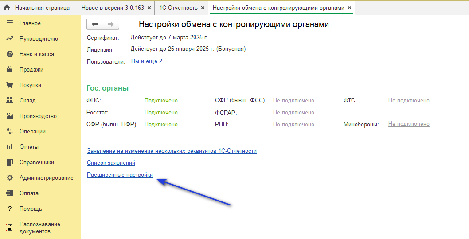
Task: Click the Главное hamburger menu icon
Action: (9, 23)
